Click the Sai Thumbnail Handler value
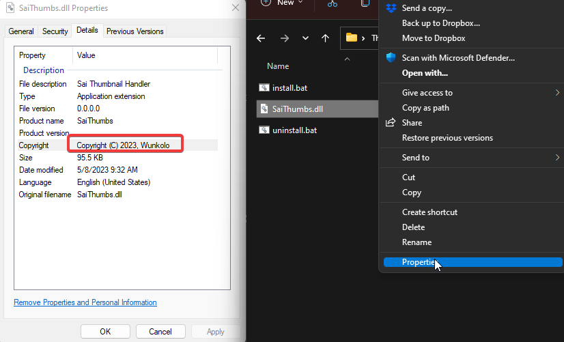This screenshot has width=564, height=342. pos(113,84)
